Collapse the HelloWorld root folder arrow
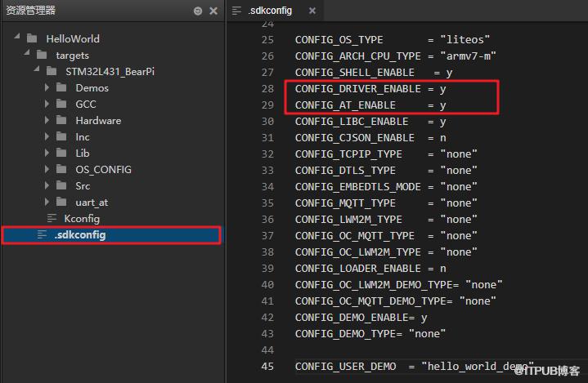The height and width of the screenshot is (383, 588). point(17,36)
